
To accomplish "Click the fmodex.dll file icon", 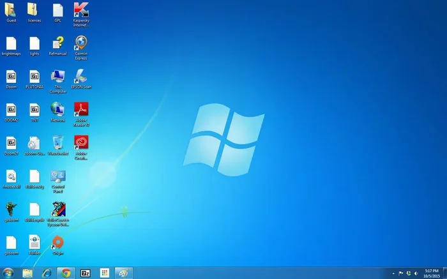I will point(11,176).
